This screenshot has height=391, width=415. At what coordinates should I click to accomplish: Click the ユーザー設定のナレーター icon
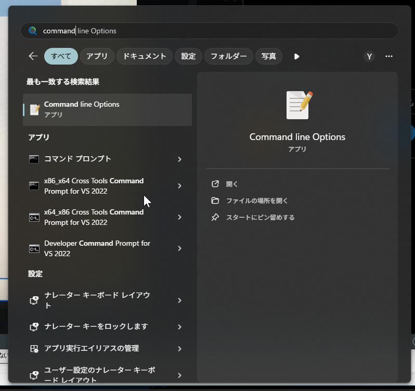point(34,375)
